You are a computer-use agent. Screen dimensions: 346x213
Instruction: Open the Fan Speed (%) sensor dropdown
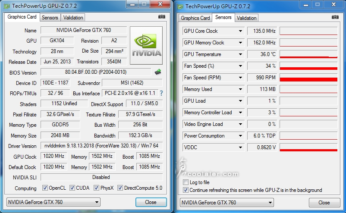tap(241, 66)
